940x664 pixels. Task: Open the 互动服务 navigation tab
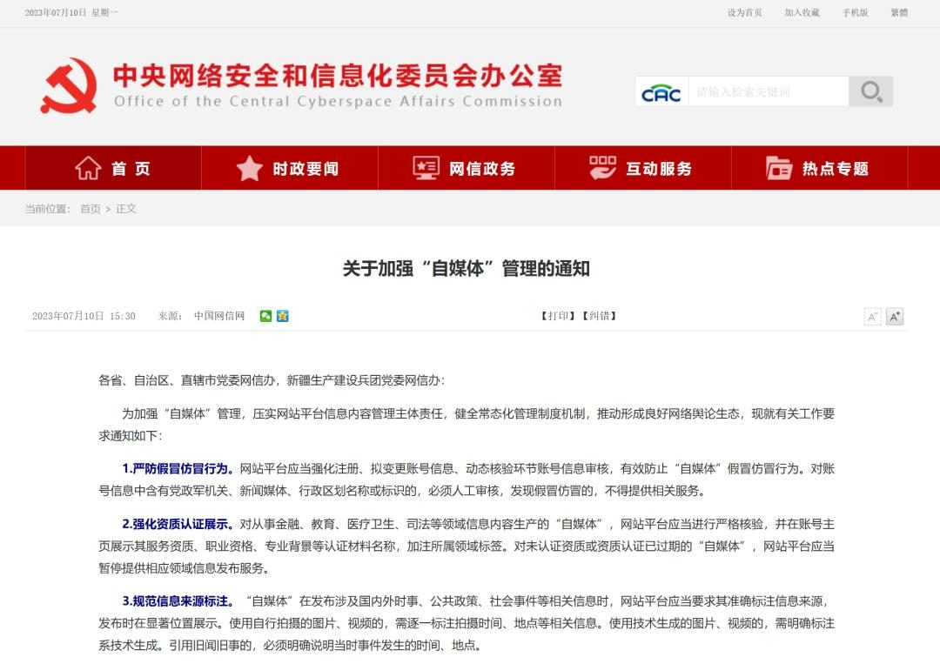click(642, 168)
